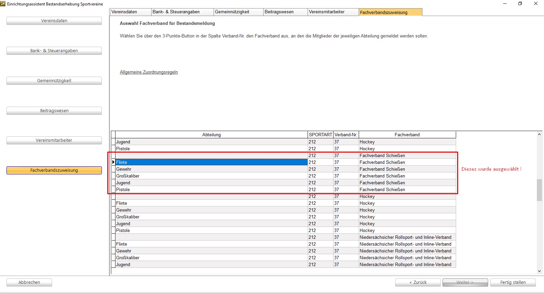The height and width of the screenshot is (293, 544).
Task: Open the Gemeinnützigkeit tab
Action: tap(238, 12)
